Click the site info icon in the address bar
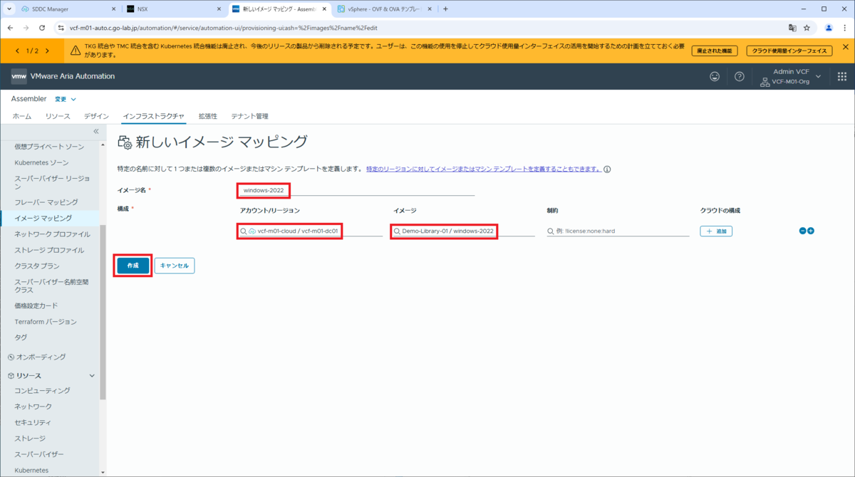This screenshot has height=477, width=855. (x=60, y=28)
